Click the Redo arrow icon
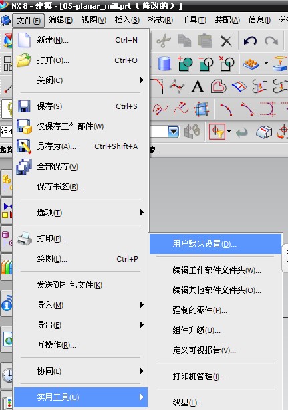Viewport: 288px width, 410px height. (271, 41)
